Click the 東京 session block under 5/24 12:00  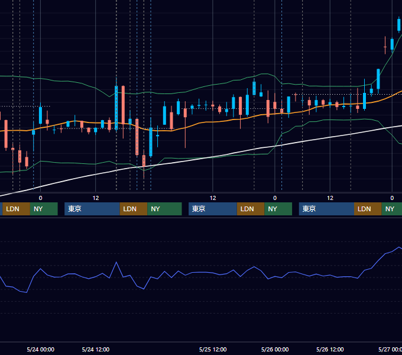[x=92, y=209]
